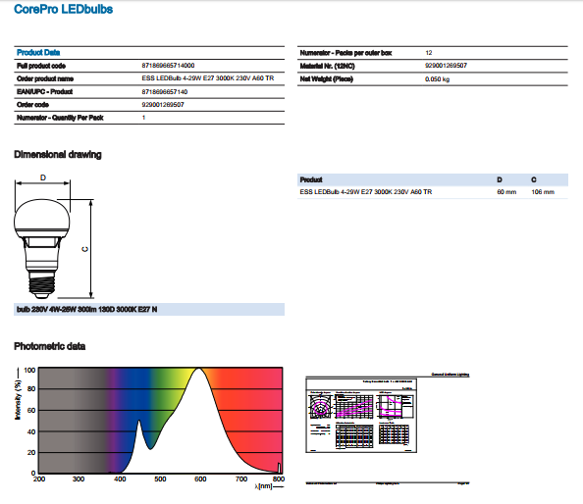
Task: Click the Intensity (%) axis label
Action: point(18,400)
